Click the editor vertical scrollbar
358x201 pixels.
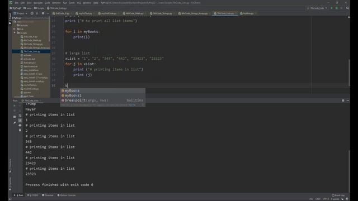click(348, 73)
